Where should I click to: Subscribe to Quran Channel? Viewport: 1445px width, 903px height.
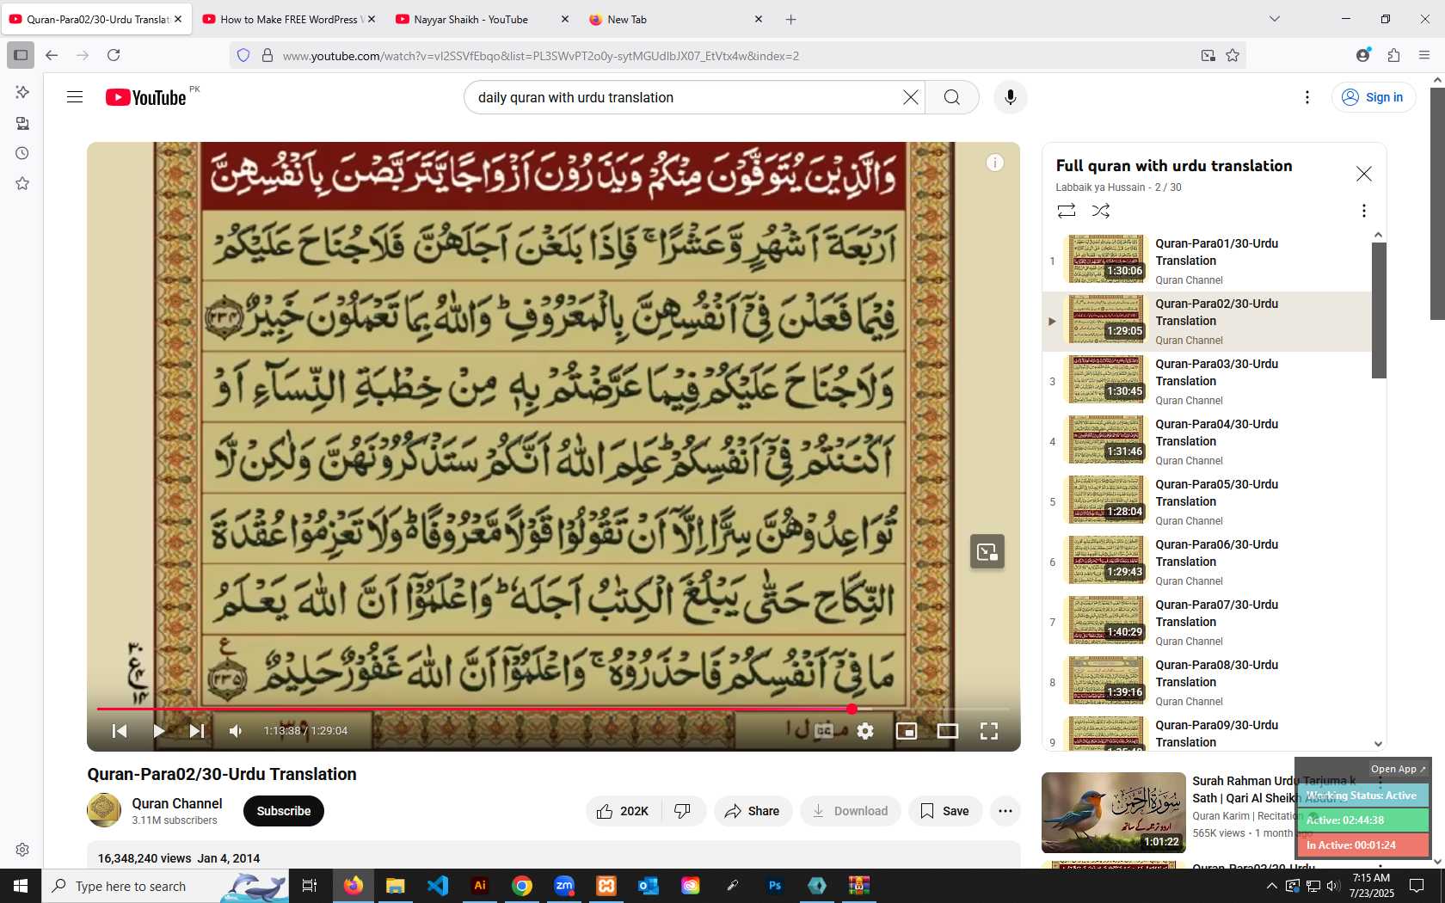pos(284,811)
